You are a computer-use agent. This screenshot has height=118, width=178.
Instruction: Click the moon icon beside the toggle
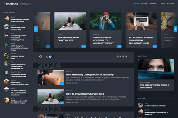point(47,57)
